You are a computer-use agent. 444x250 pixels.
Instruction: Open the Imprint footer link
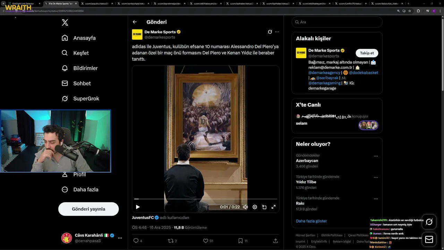[x=300, y=242]
